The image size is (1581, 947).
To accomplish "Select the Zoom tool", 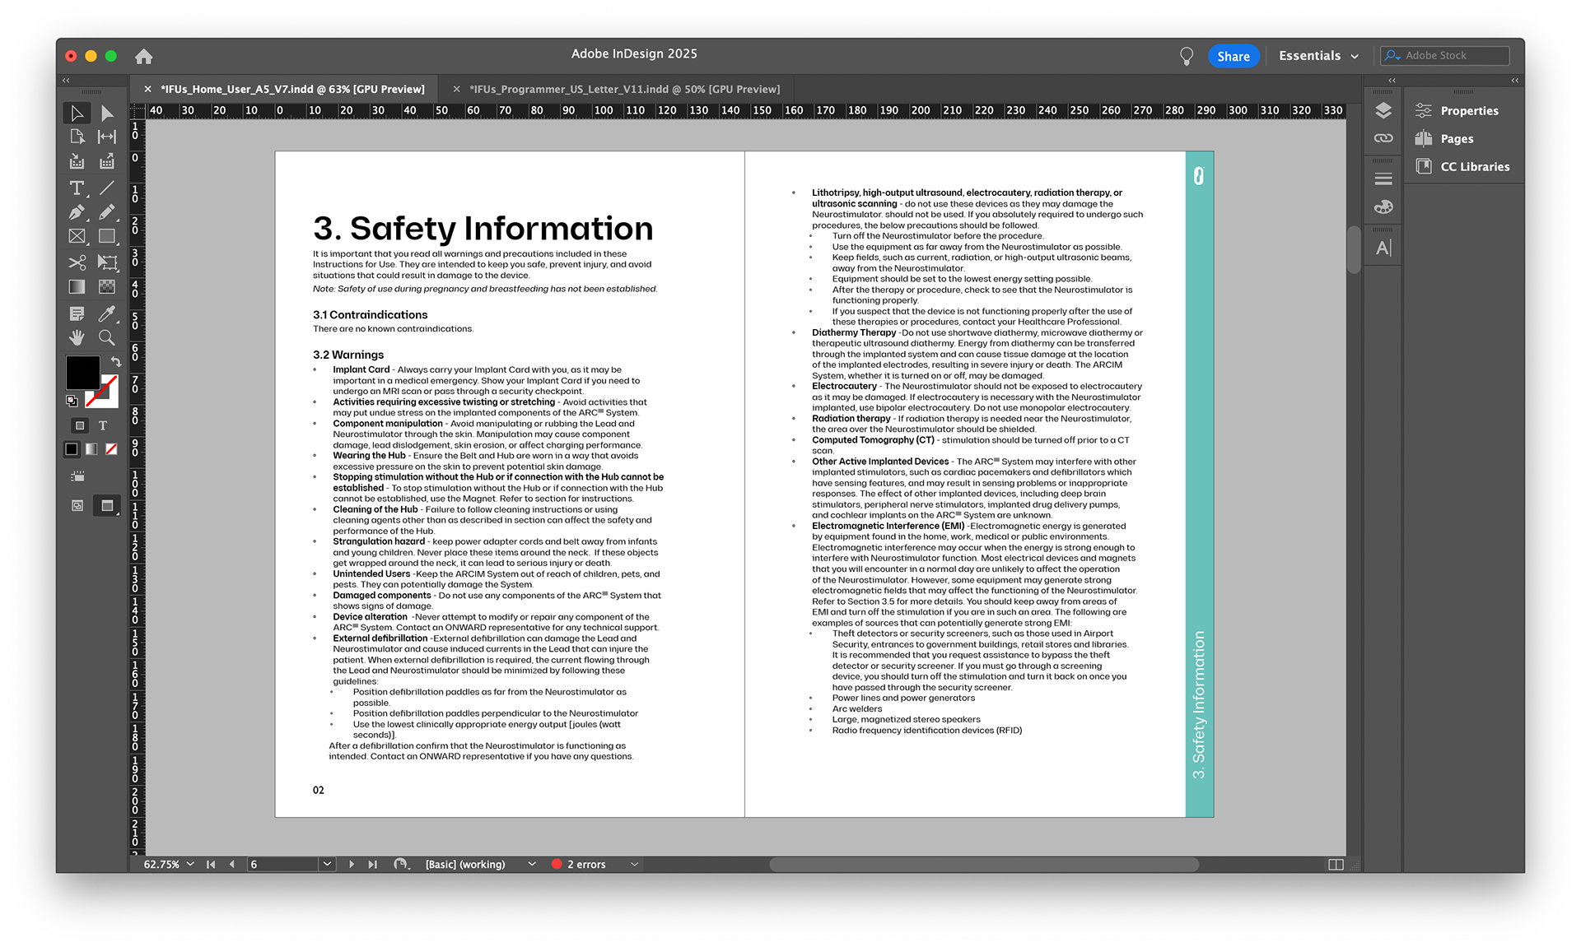I will tap(107, 337).
